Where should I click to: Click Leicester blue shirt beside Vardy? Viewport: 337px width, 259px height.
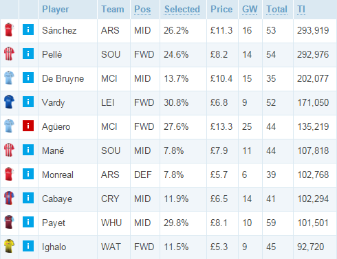(9, 102)
